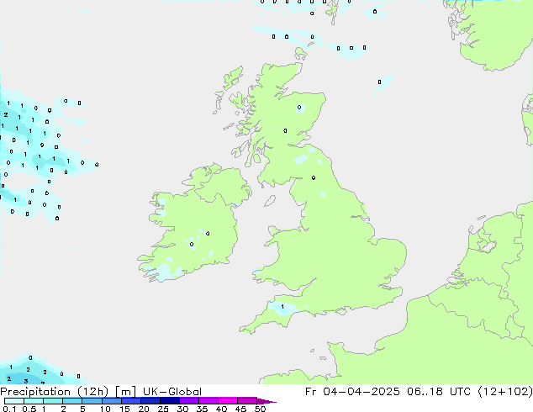Click the '(12+102)' forecast offset text
The image size is (533, 412).
pyautogui.click(x=505, y=392)
